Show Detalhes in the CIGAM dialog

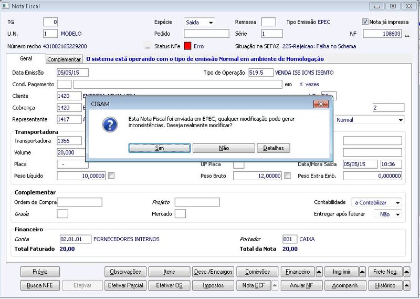point(274,148)
